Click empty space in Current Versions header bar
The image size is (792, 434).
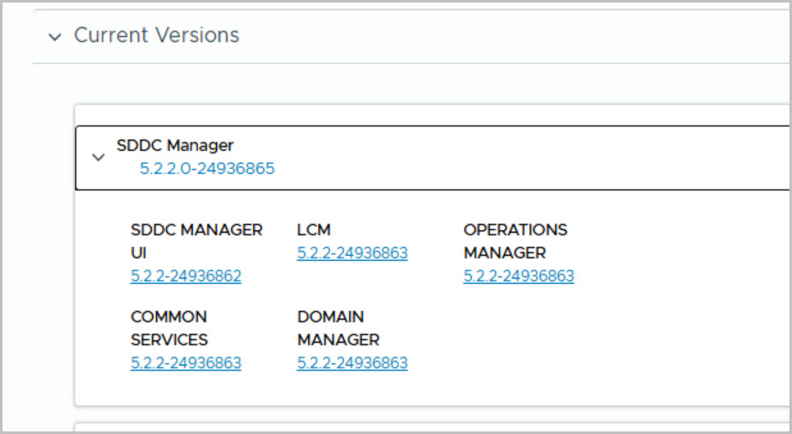(512, 37)
